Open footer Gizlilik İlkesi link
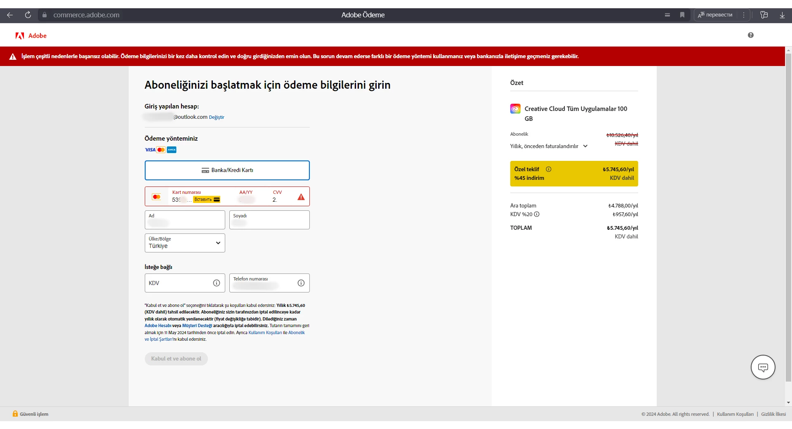Screen dimensions: 792x429 click(773, 414)
